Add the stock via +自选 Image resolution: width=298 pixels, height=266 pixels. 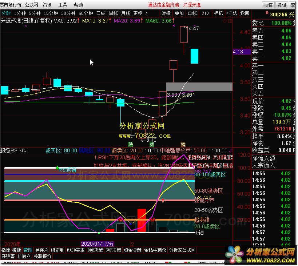[231, 13]
